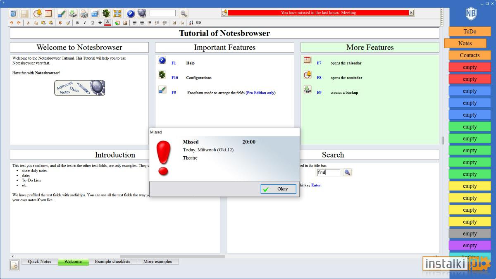Toggle bold formatting
The width and height of the screenshot is (496, 279).
pyautogui.click(x=77, y=23)
